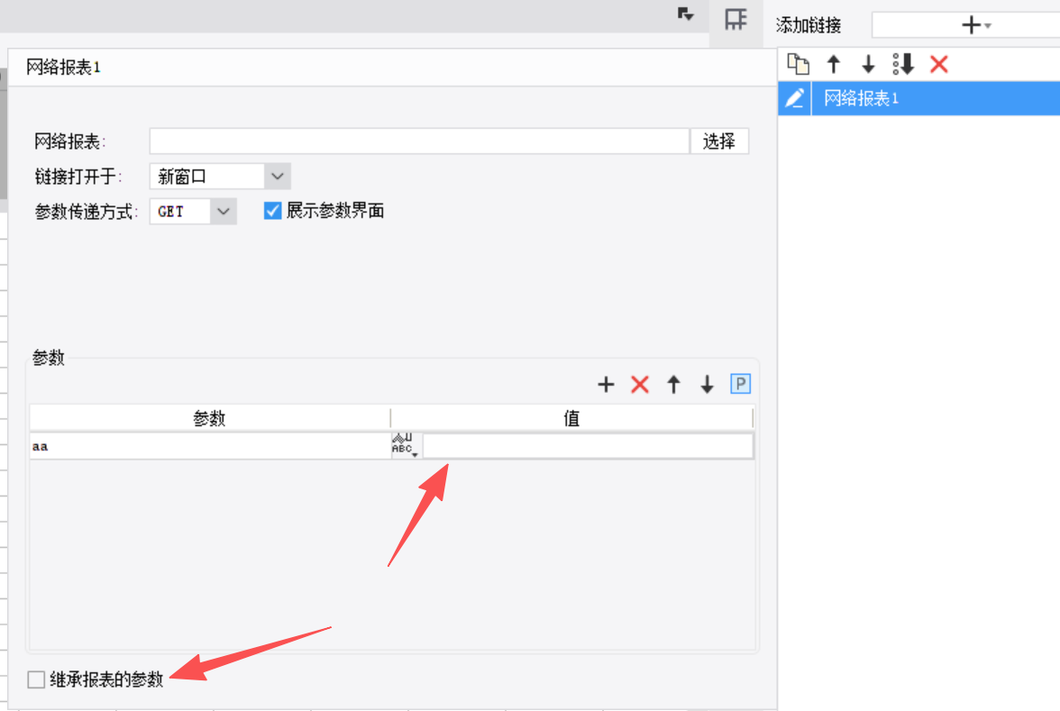
Task: Open the 添加链接 plus dropdown
Action: [x=975, y=25]
